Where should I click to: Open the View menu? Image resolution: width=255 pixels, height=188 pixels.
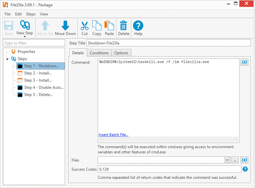click(x=44, y=14)
